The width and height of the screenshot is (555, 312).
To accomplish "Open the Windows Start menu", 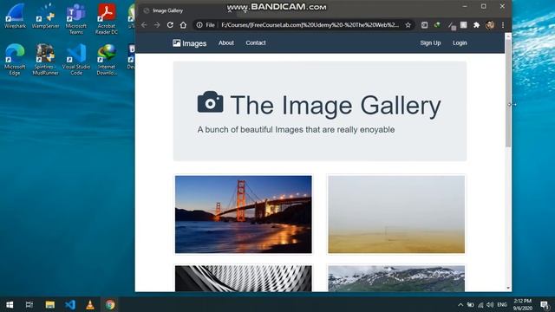I will tap(10, 304).
